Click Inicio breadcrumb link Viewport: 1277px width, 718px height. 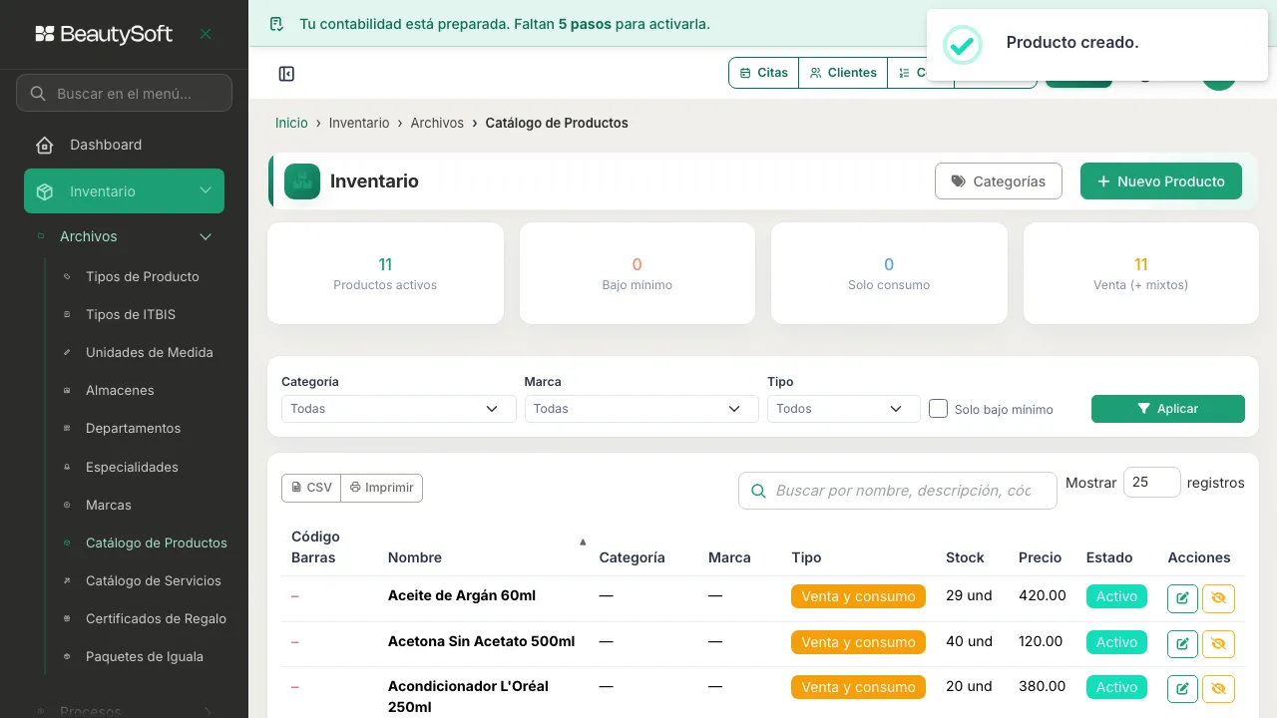point(291,123)
